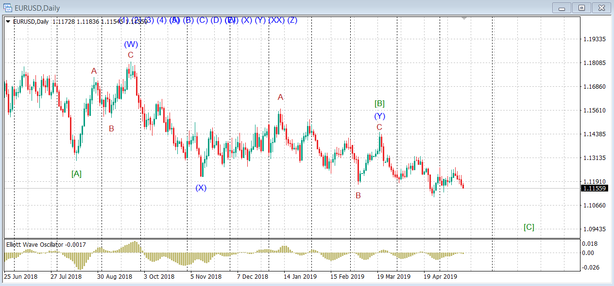Image resolution: width=614 pixels, height=286 pixels.
Task: Open the chart menu triangle beside EURUSD,Daily
Action: click(8, 21)
